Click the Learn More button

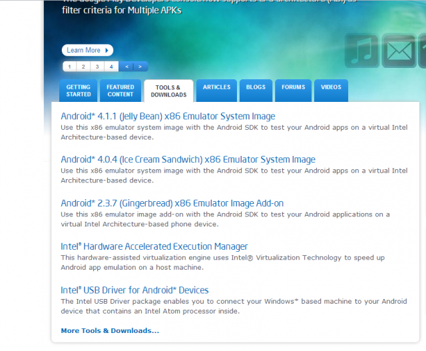point(87,51)
